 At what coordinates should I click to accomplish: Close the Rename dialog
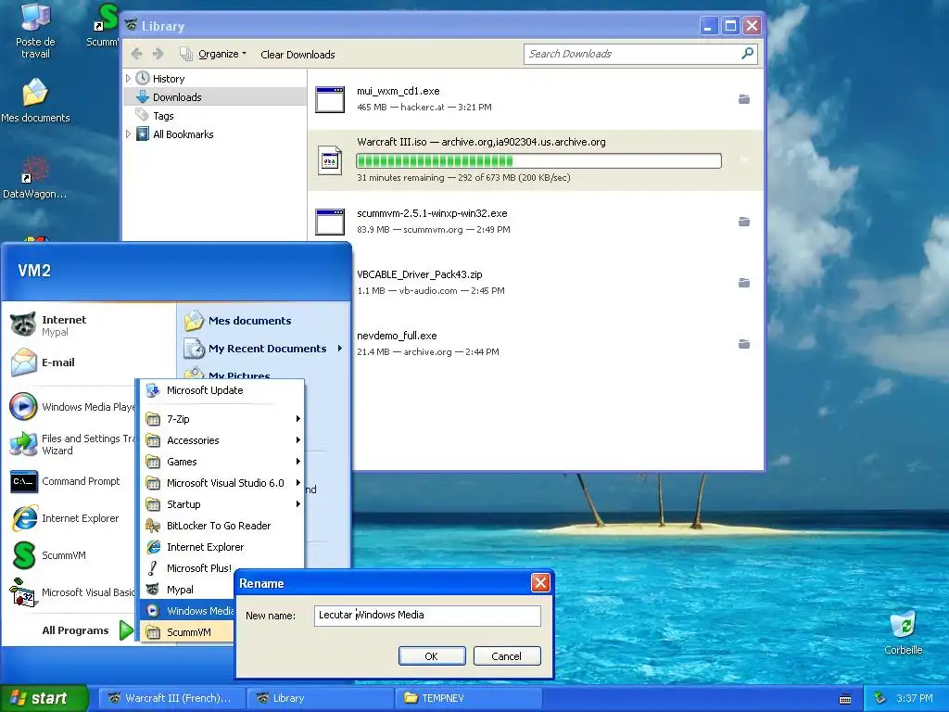click(540, 583)
